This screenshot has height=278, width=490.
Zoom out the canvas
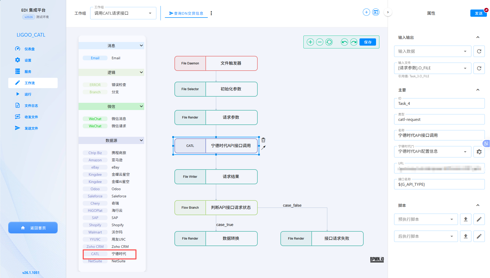[319, 42]
